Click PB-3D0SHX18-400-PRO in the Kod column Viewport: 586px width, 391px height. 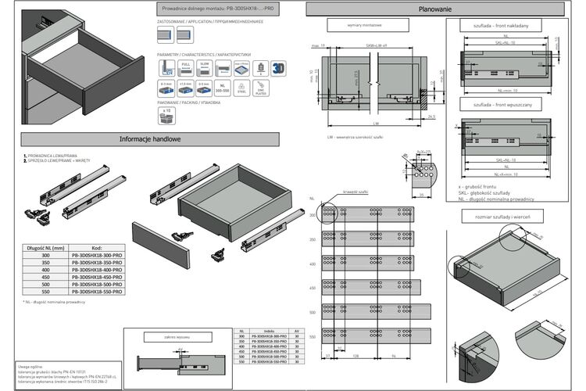coord(97,270)
